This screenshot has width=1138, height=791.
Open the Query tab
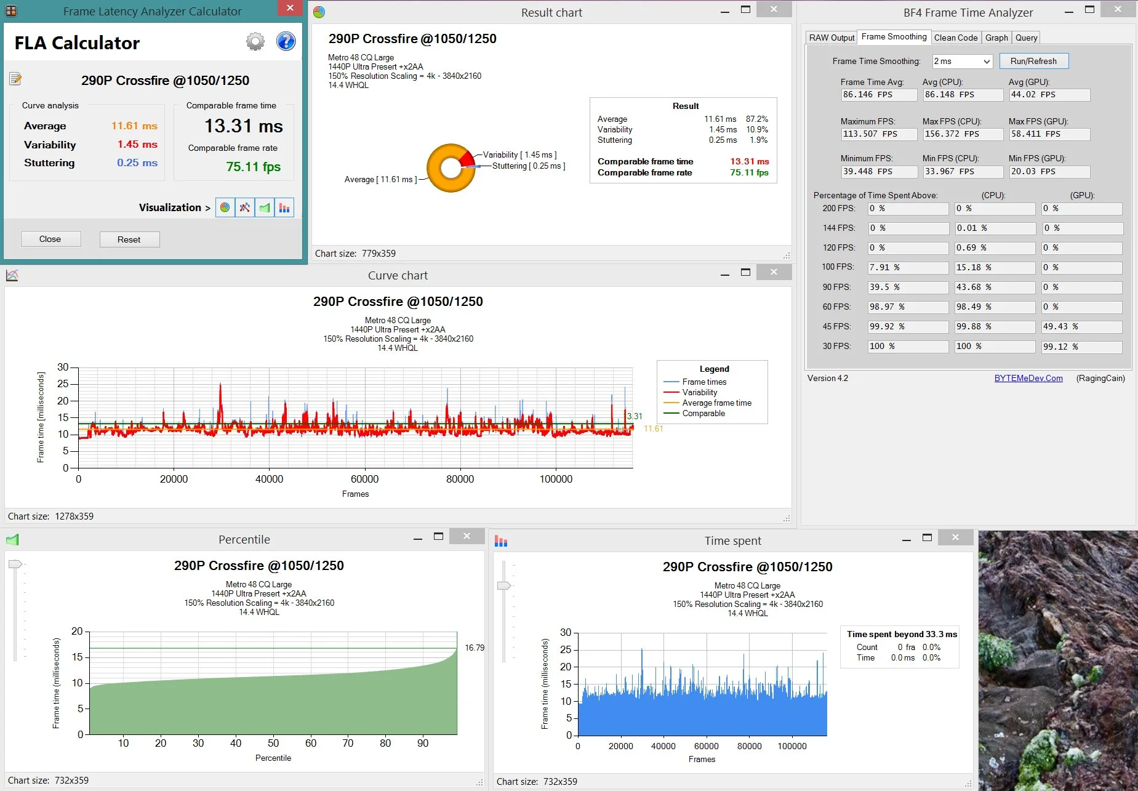coord(1026,38)
